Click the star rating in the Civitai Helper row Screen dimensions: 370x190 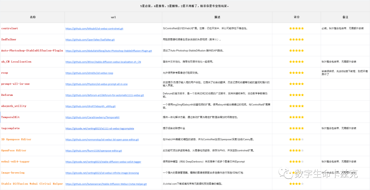pyautogui.click(x=297, y=183)
